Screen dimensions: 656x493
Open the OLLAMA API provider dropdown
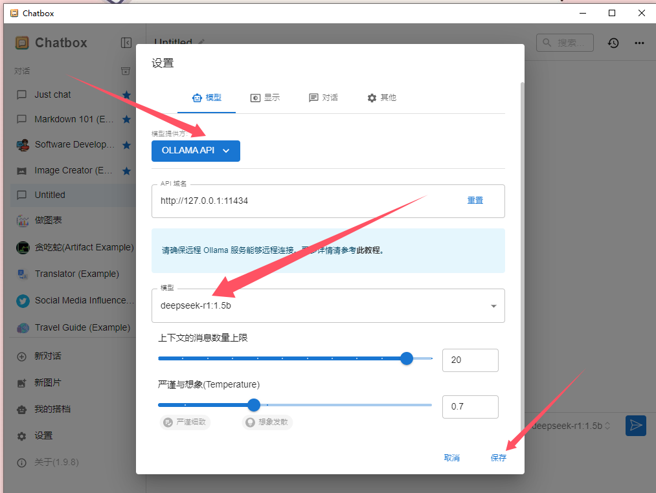[196, 151]
